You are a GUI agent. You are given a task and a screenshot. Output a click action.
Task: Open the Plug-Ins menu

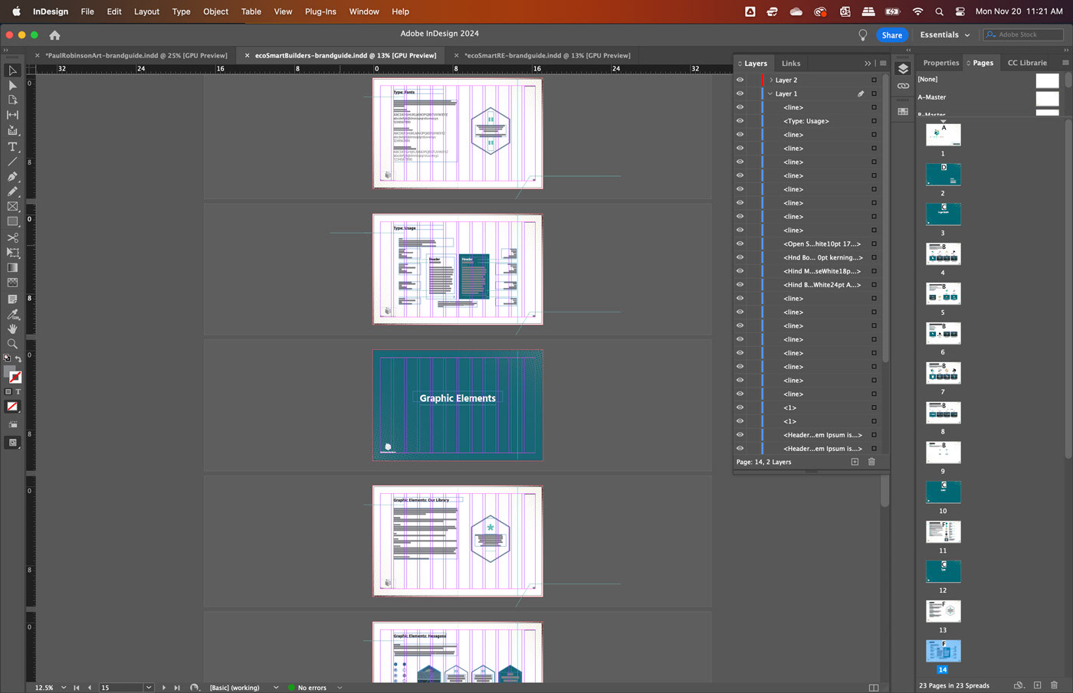coord(320,11)
